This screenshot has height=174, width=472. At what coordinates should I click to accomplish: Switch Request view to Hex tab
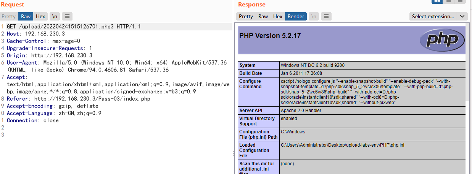coord(40,16)
